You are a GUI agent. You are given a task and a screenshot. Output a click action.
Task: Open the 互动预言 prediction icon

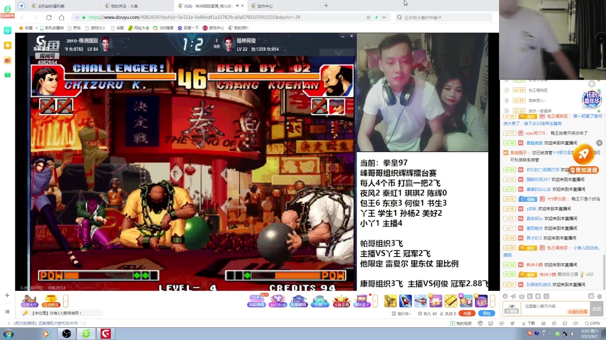click(x=51, y=301)
